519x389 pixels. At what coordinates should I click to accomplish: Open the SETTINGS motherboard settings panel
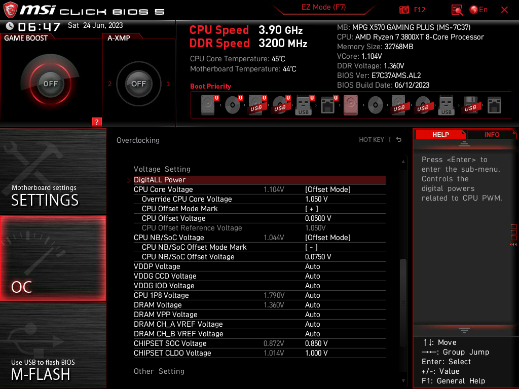[53, 171]
